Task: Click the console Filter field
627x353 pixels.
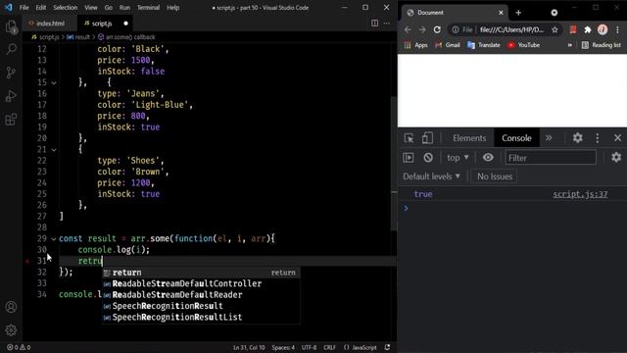Action: pos(551,158)
